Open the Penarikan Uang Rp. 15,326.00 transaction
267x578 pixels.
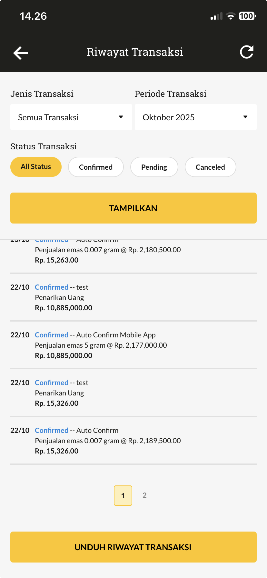(133, 393)
